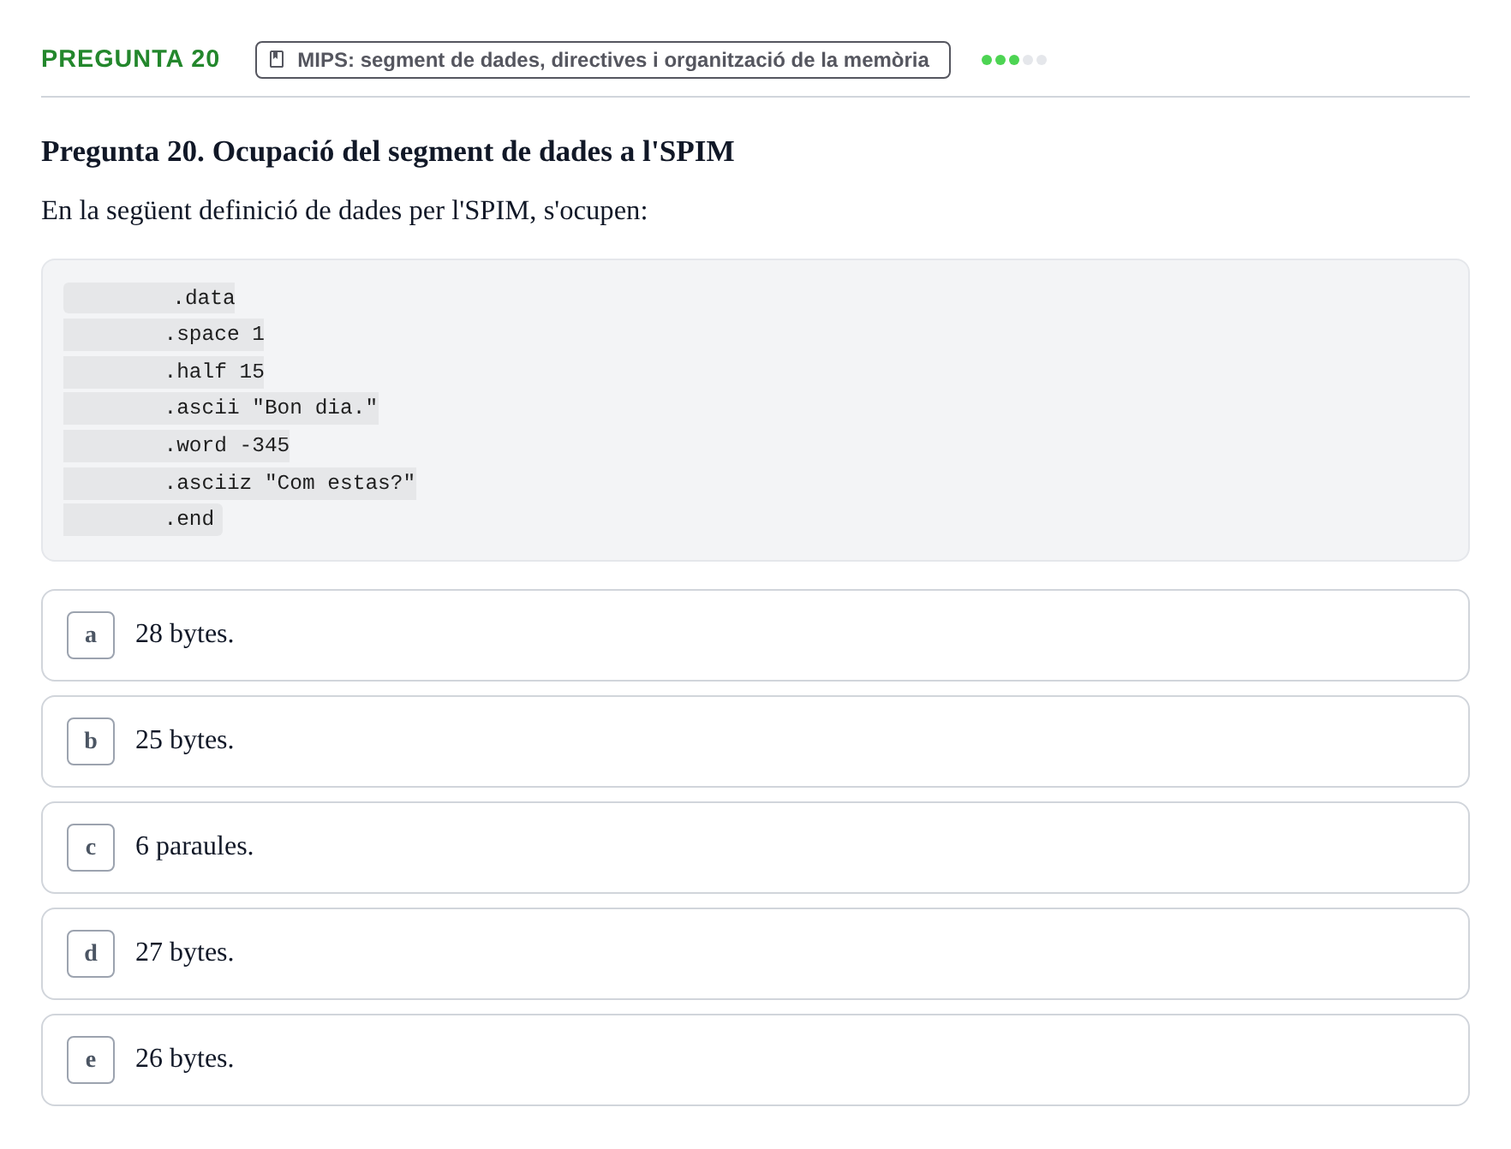1511x1149 pixels.
Task: Click the difficulty dots indicator
Action: pos(1013,60)
